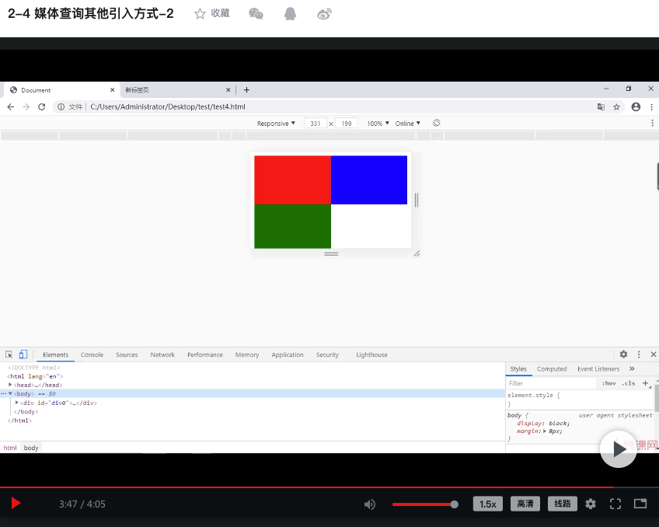Activate the inspect element picker icon
This screenshot has height=527, width=659.
[x=9, y=354]
